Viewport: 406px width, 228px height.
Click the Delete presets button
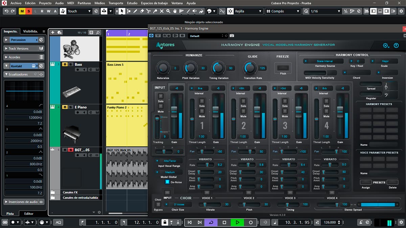coord(392,182)
